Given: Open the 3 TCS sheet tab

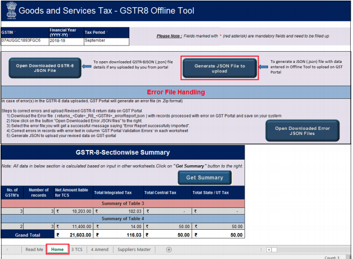Looking at the screenshot, I should point(77,249).
